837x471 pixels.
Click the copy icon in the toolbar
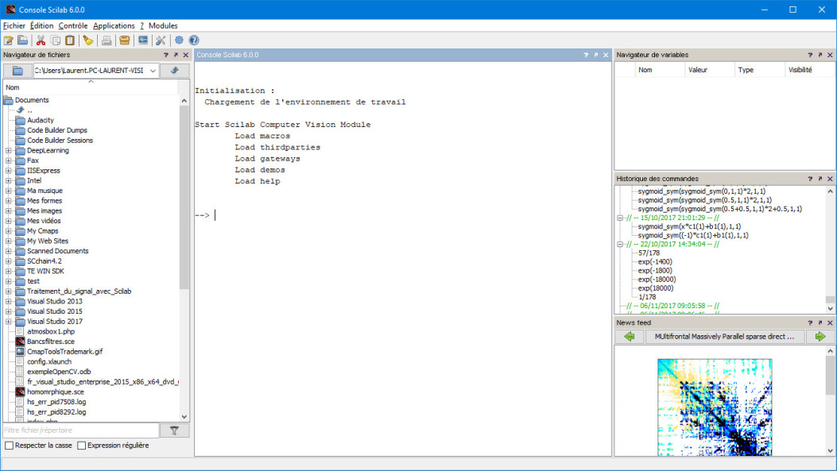point(56,41)
